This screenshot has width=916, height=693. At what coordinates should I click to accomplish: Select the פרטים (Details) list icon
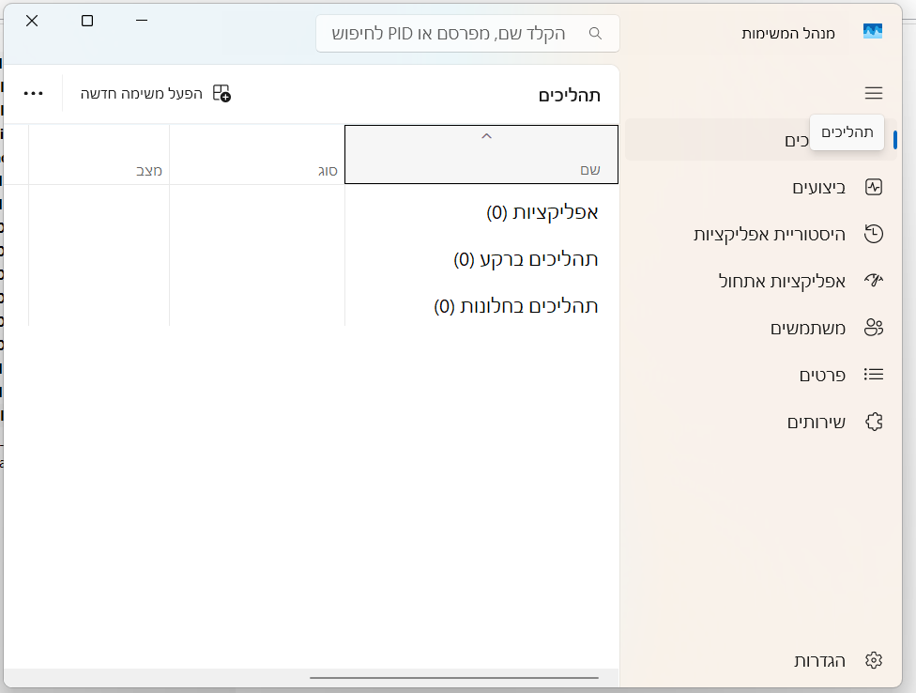(x=874, y=375)
